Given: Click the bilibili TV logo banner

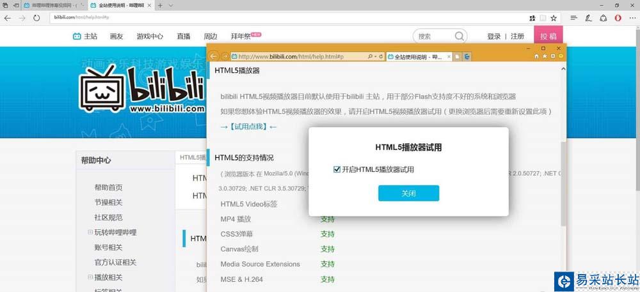Looking at the screenshot, I should [x=141, y=89].
